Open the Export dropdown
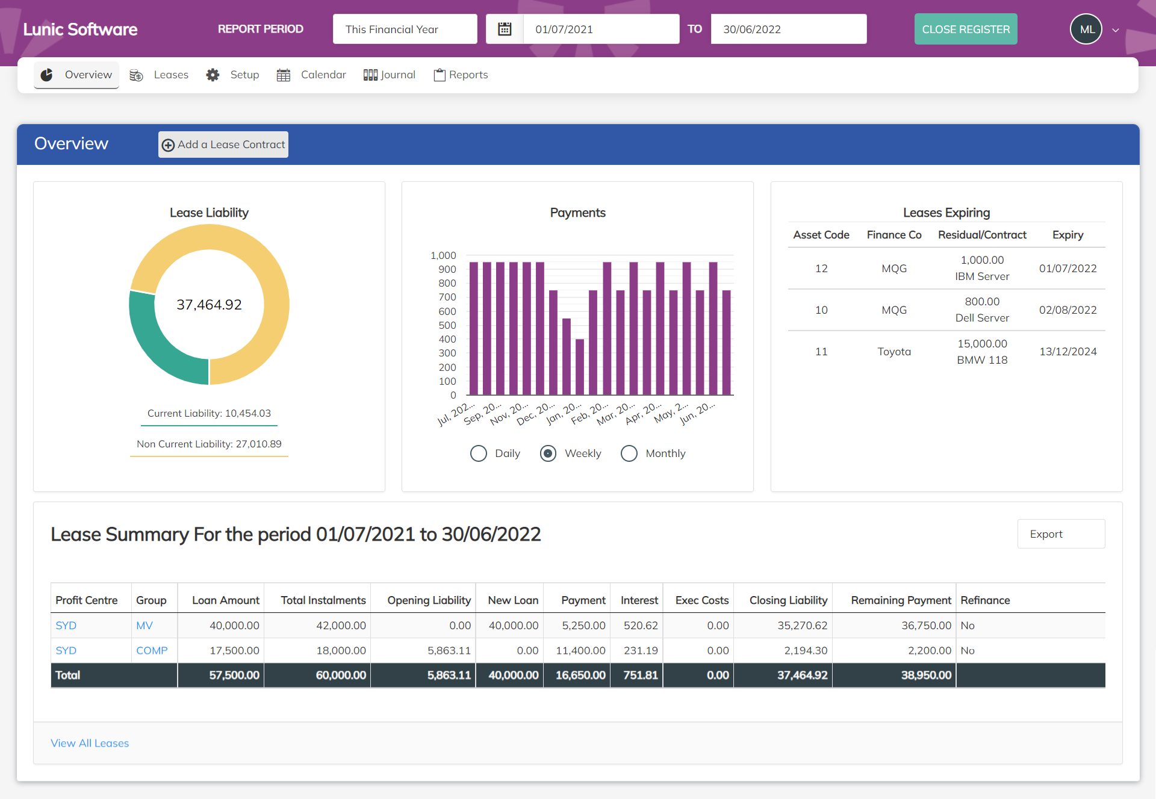This screenshot has width=1156, height=799. 1060,534
